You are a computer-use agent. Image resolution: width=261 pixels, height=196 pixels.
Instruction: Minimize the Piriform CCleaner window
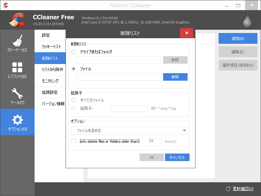(226, 6)
